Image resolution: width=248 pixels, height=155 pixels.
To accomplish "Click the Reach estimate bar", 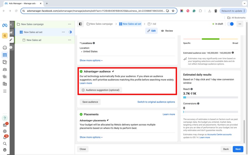I will pyautogui.click(x=211, y=97).
